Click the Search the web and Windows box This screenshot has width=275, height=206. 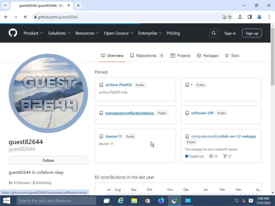point(56,201)
